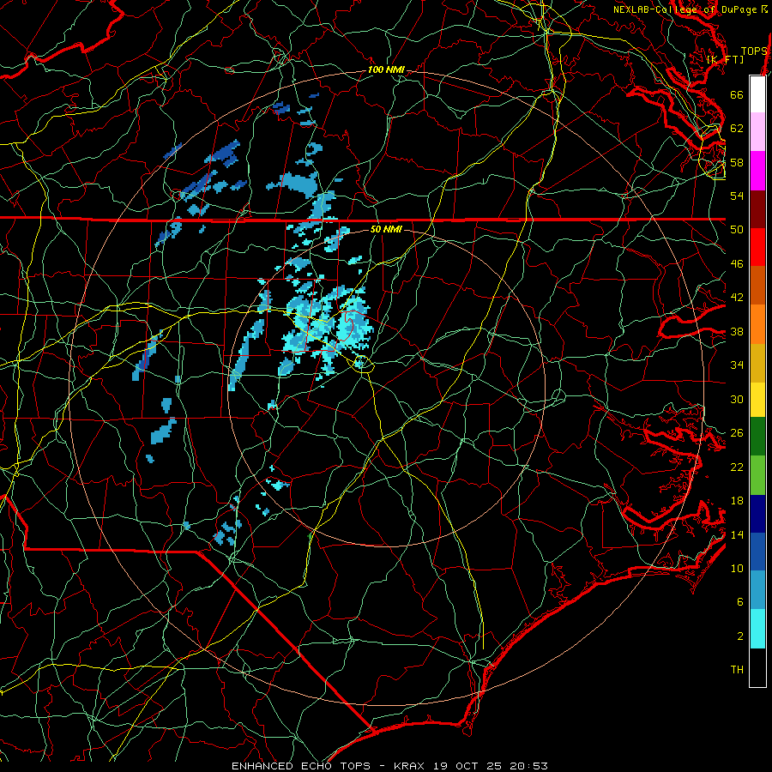Screen dimensions: 772x772
Task: Click the navy 22 kft legend swatch
Action: tap(757, 514)
